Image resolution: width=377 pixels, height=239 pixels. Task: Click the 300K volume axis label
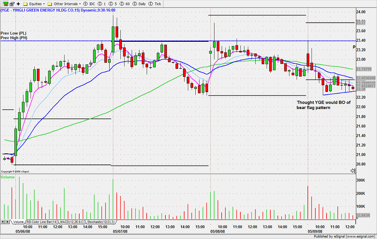(361, 180)
